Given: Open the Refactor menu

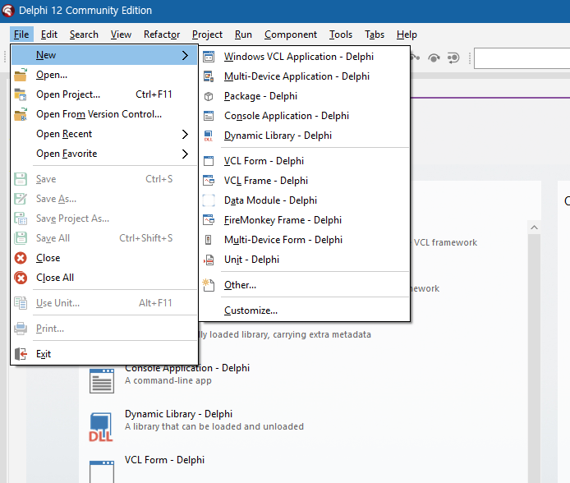Looking at the screenshot, I should pyautogui.click(x=162, y=34).
